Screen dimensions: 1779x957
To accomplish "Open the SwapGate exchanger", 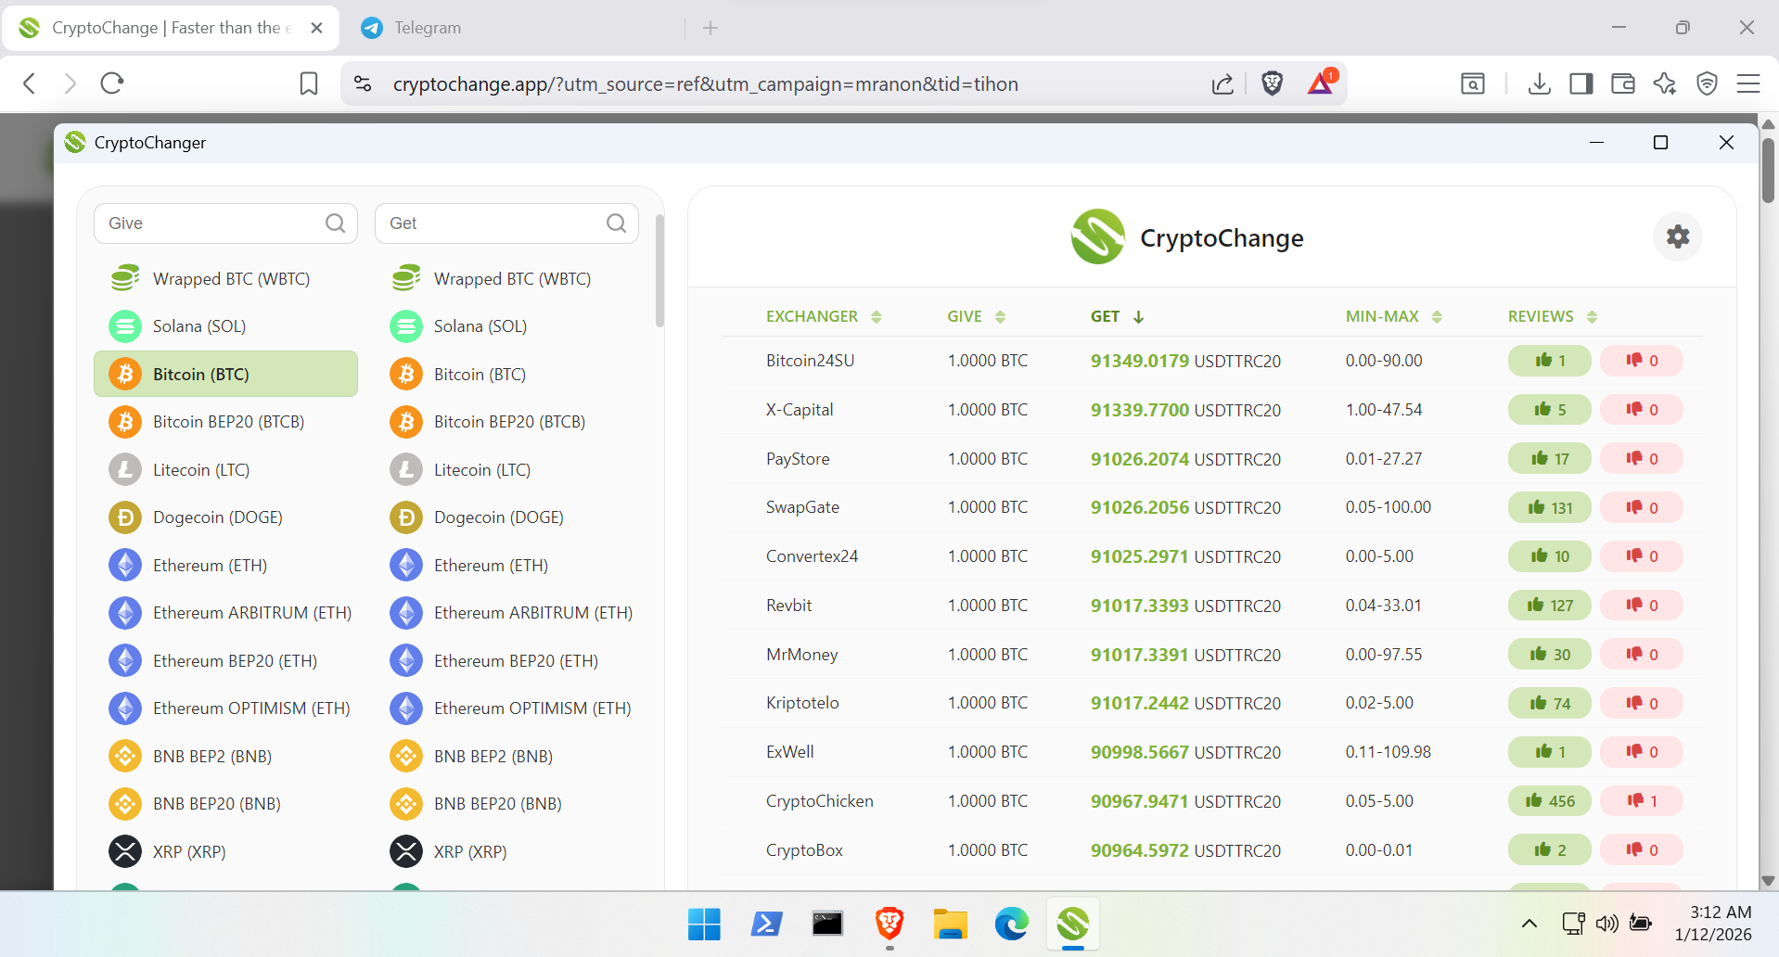I will click(x=802, y=507).
